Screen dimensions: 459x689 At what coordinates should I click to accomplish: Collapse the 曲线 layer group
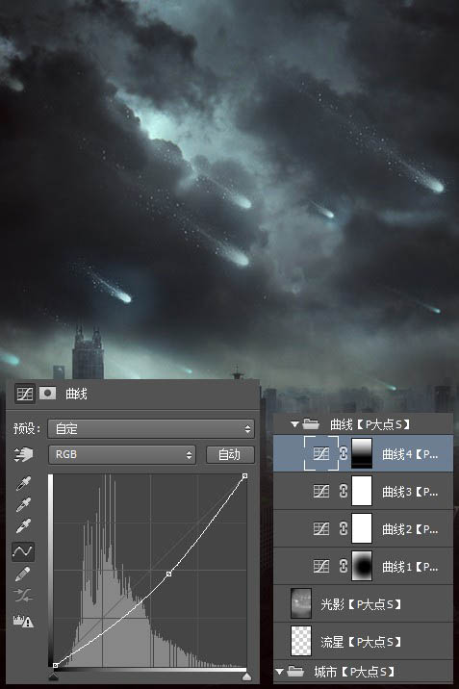click(x=294, y=424)
